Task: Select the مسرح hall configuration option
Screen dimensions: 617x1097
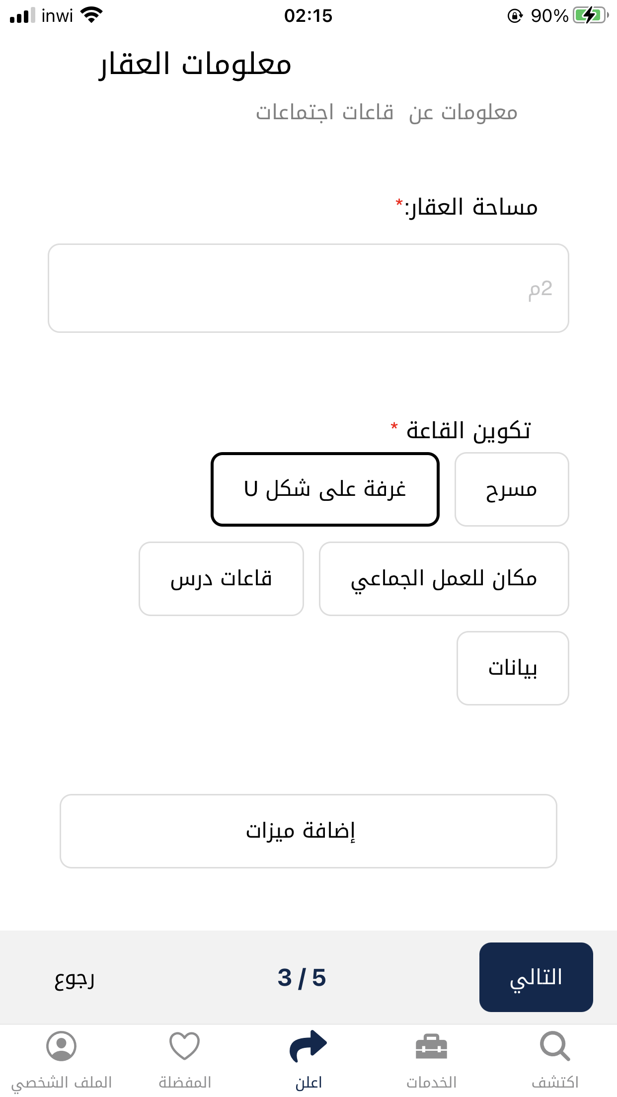Action: (512, 489)
